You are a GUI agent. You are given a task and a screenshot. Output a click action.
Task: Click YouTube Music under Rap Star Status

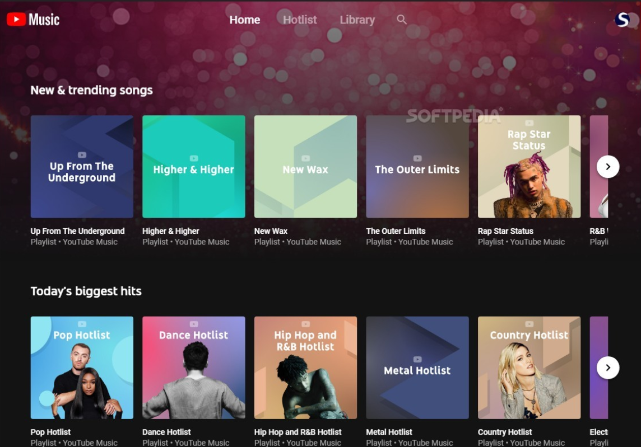537,242
